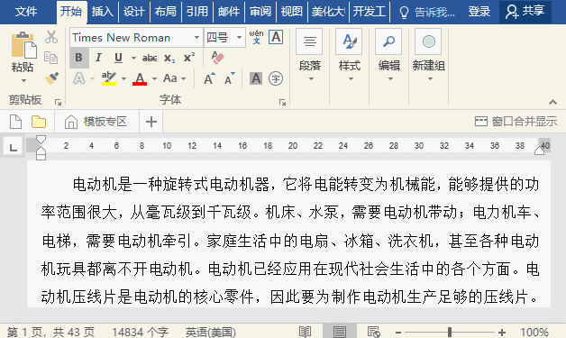Apply yellow text highlight color
This screenshot has width=566, height=338.
click(x=109, y=78)
